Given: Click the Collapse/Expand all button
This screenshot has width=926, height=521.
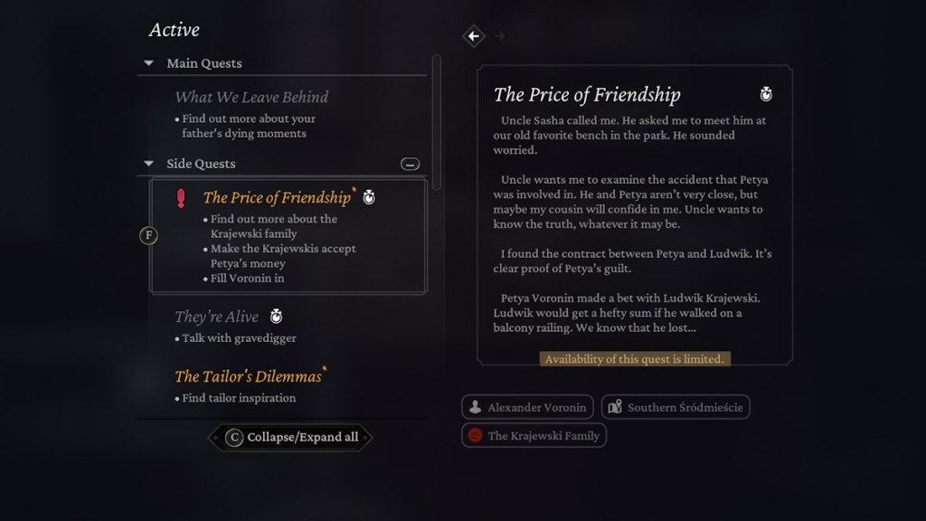Looking at the screenshot, I should 290,437.
